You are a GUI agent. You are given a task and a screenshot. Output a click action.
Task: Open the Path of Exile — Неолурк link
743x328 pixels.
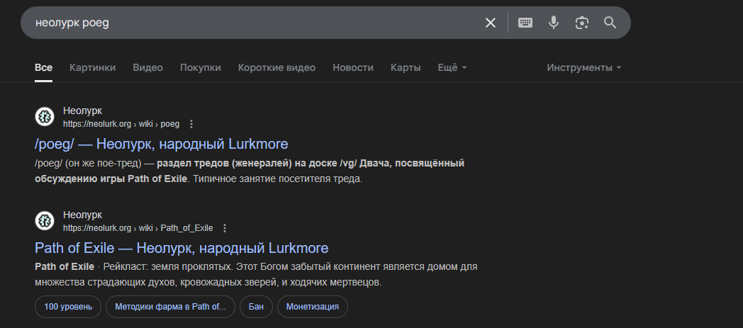point(181,248)
